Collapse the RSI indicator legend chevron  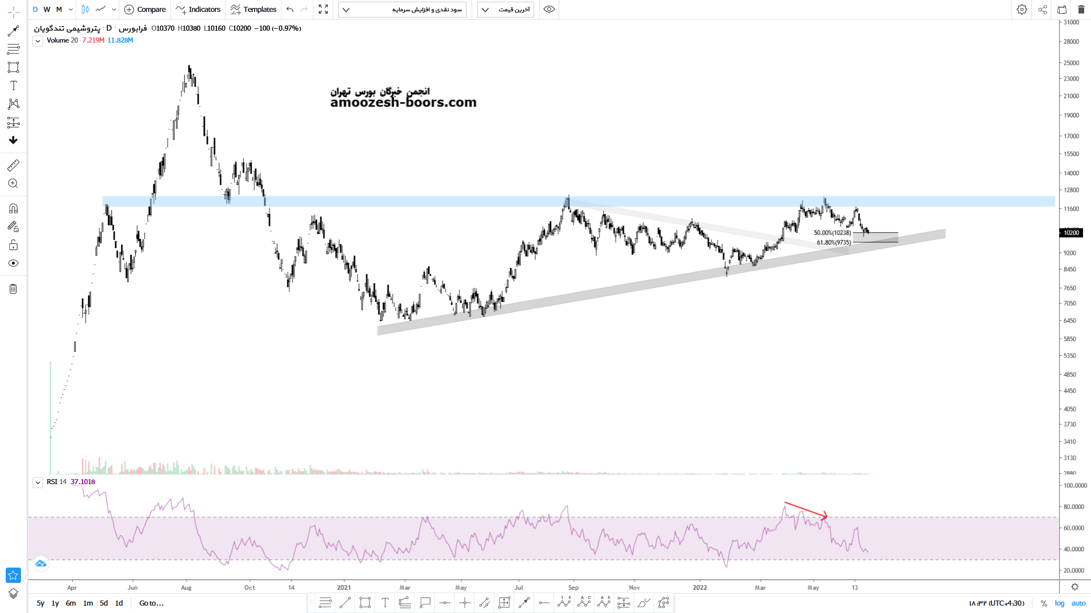(38, 482)
